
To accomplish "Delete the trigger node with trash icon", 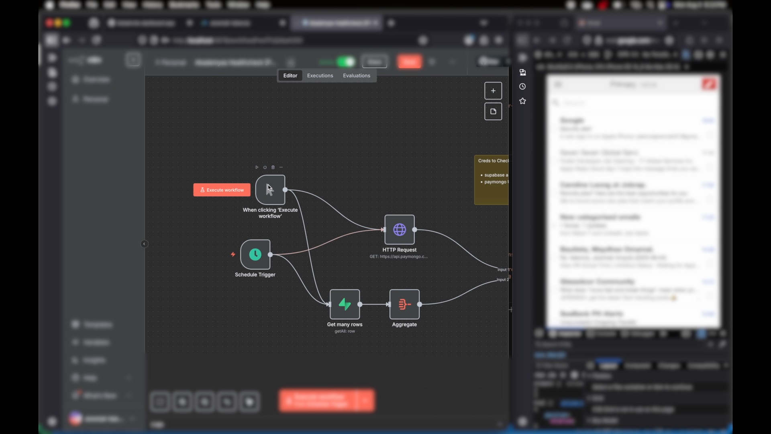I will point(273,167).
